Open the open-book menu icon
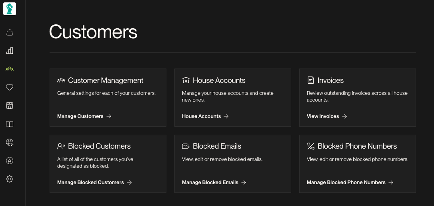This screenshot has height=206, width=434. (x=10, y=124)
